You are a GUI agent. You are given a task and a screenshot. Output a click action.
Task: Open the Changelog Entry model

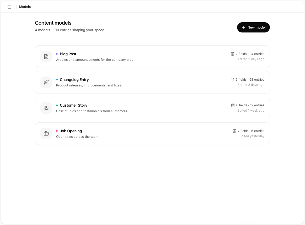click(152, 82)
